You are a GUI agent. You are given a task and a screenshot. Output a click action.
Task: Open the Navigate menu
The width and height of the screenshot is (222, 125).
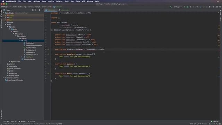click(x=37, y=1)
